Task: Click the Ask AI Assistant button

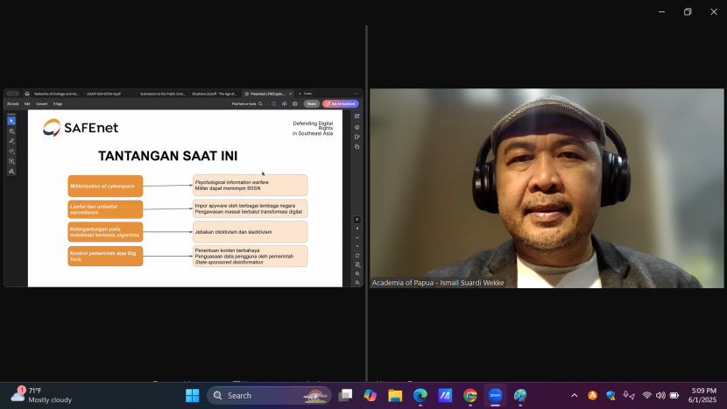Action: coord(341,103)
